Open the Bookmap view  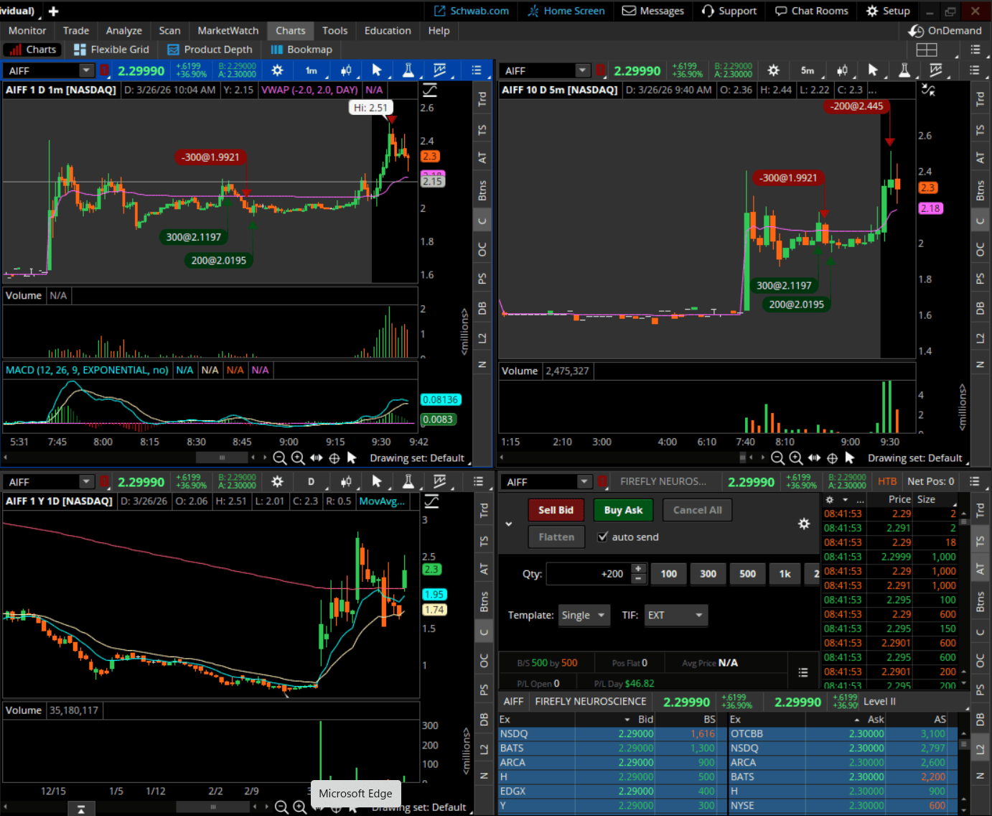point(301,50)
